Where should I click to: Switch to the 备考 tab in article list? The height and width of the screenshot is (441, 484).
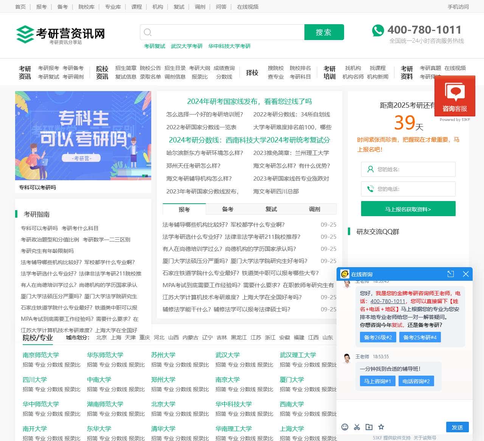228,209
